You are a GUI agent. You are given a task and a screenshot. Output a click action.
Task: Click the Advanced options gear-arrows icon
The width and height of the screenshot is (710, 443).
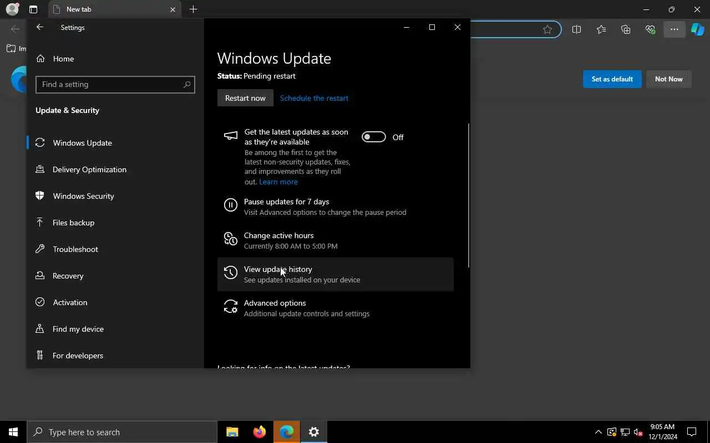(230, 306)
